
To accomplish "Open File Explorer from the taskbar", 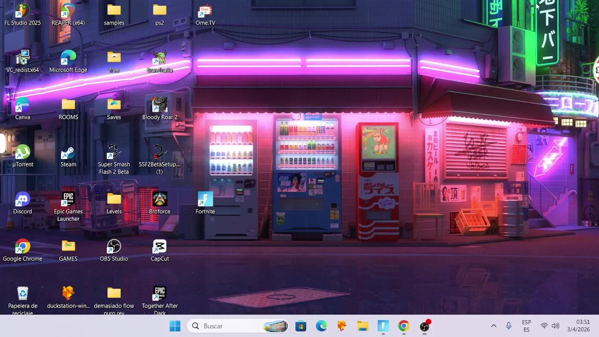I will pyautogui.click(x=363, y=326).
